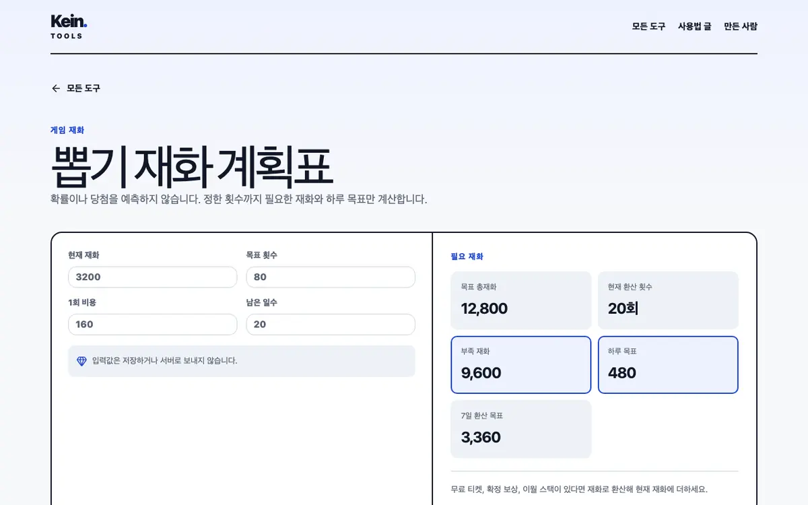Click the 7일 환산 목표 card label

482,416
